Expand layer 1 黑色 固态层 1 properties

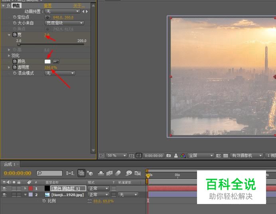pyautogui.click(x=25, y=188)
